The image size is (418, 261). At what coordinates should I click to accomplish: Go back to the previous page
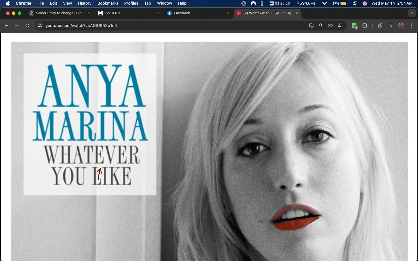pos(7,26)
